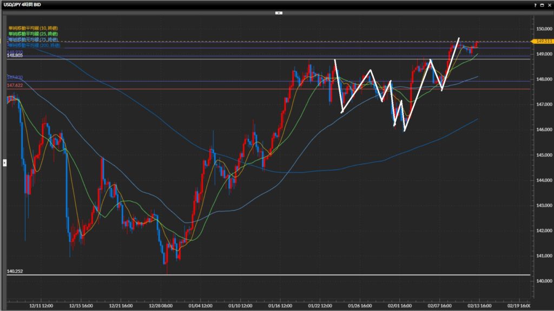Click the 150.000 price axis label
The width and height of the screenshot is (554, 311).
click(542, 29)
